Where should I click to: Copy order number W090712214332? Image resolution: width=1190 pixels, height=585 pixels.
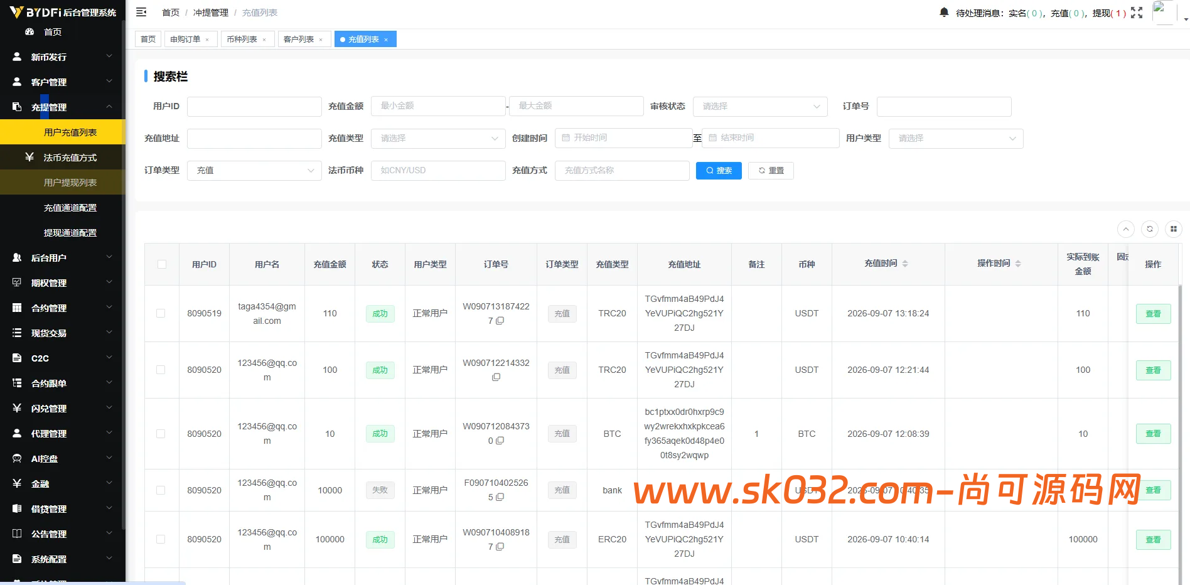click(496, 377)
